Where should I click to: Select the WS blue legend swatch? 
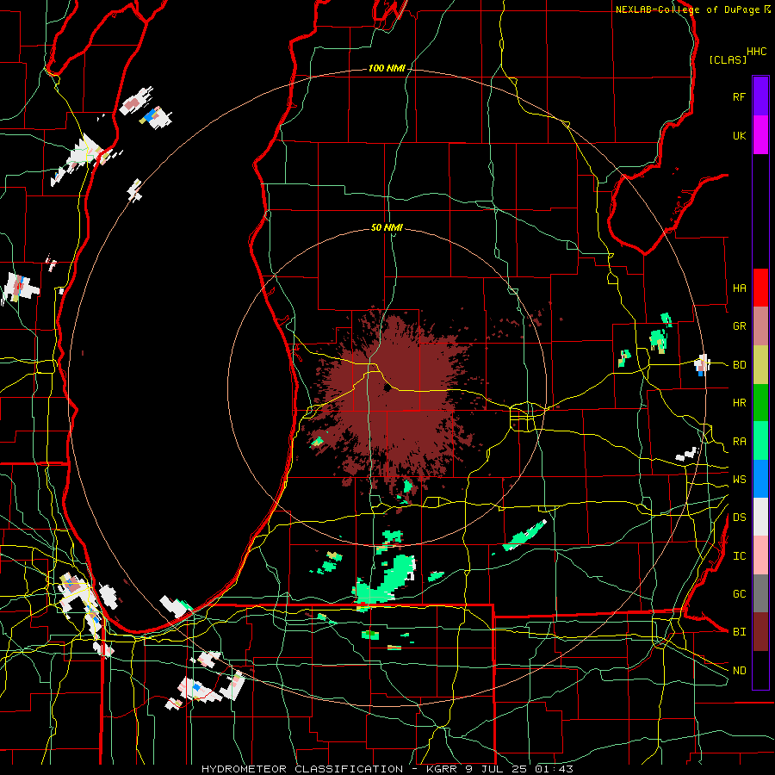click(760, 479)
